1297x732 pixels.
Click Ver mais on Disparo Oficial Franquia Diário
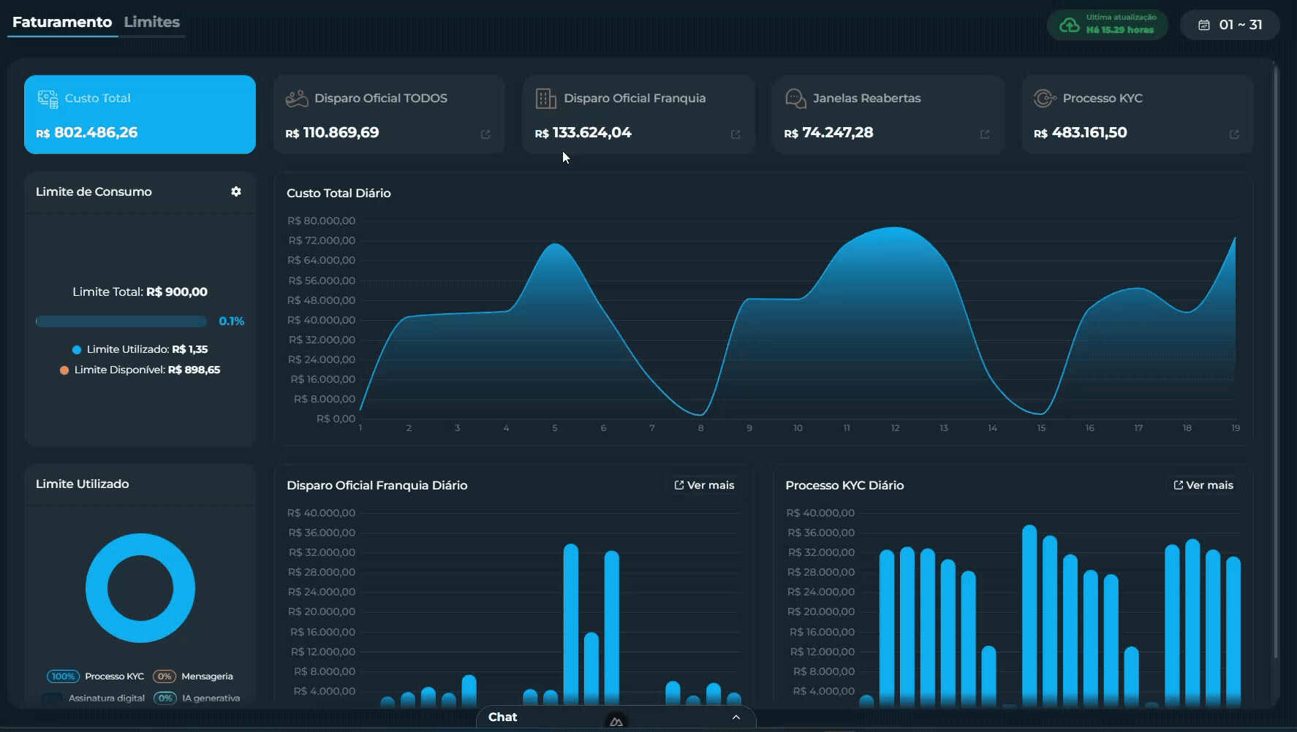point(704,485)
